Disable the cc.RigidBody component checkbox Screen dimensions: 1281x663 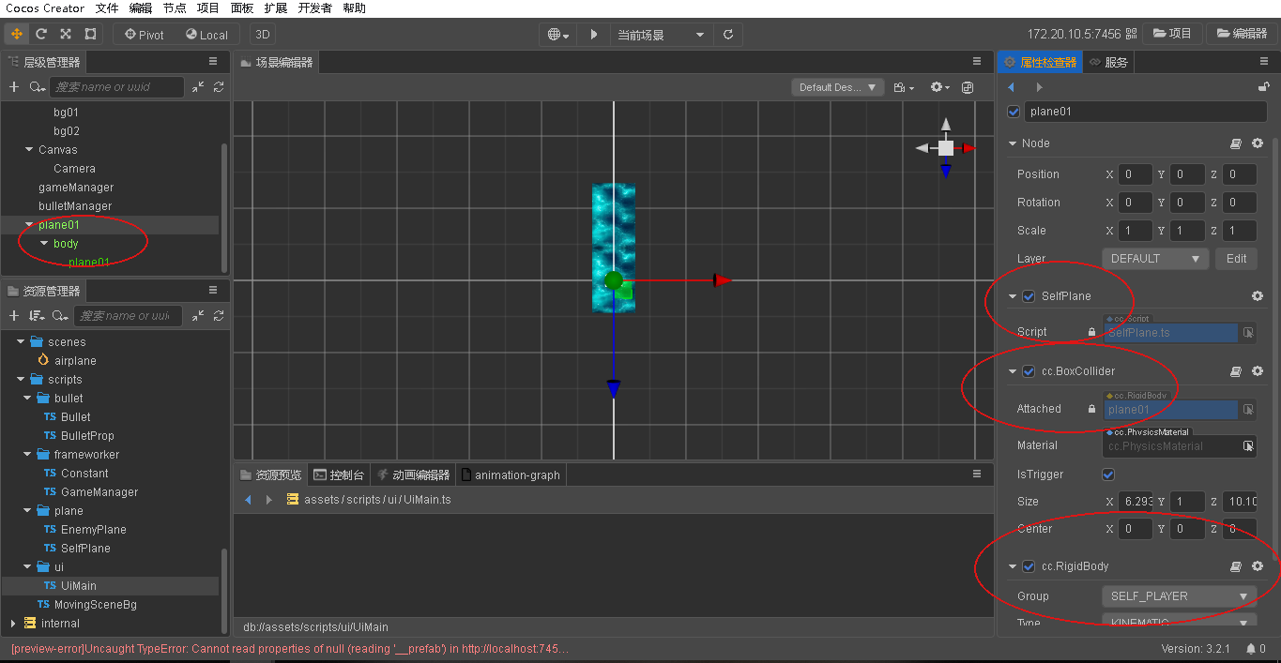pos(1029,566)
